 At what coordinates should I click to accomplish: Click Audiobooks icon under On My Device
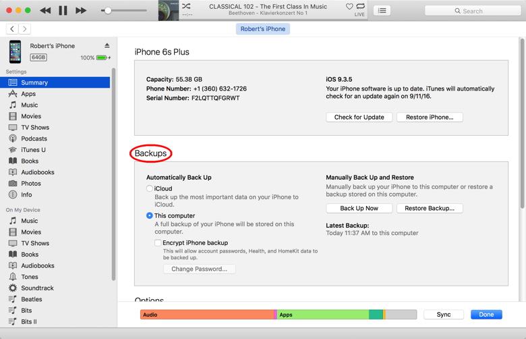(13, 265)
